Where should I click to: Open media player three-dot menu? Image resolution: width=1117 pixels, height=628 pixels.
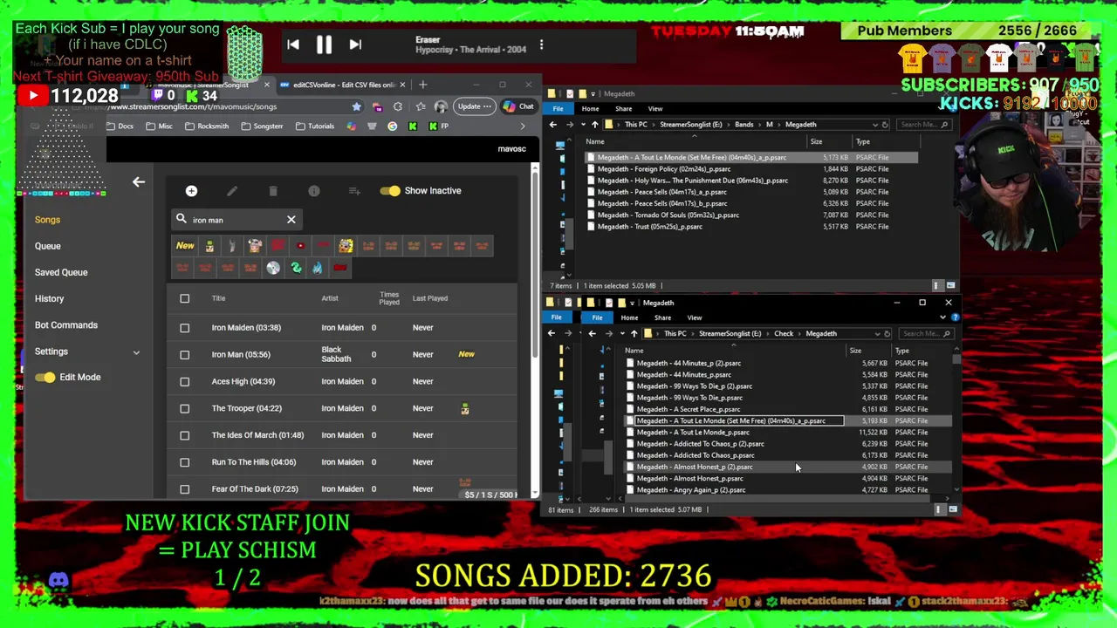pyautogui.click(x=541, y=44)
